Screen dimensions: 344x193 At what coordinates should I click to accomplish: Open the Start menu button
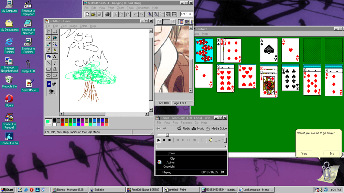[x=8, y=190]
